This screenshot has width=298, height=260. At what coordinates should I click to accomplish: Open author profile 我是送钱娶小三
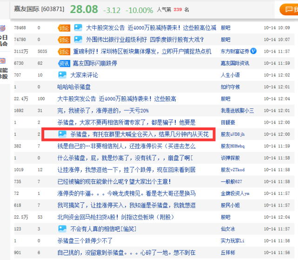click(237, 111)
